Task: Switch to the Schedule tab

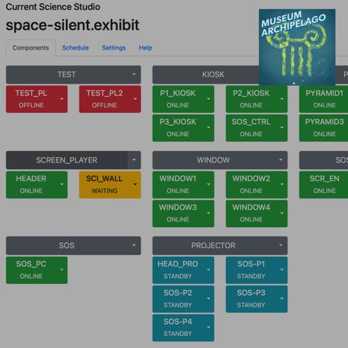Action: point(75,48)
